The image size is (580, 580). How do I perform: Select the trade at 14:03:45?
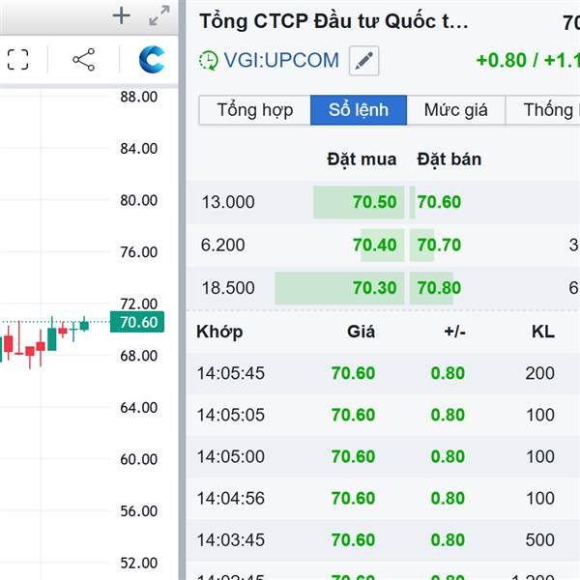click(383, 540)
